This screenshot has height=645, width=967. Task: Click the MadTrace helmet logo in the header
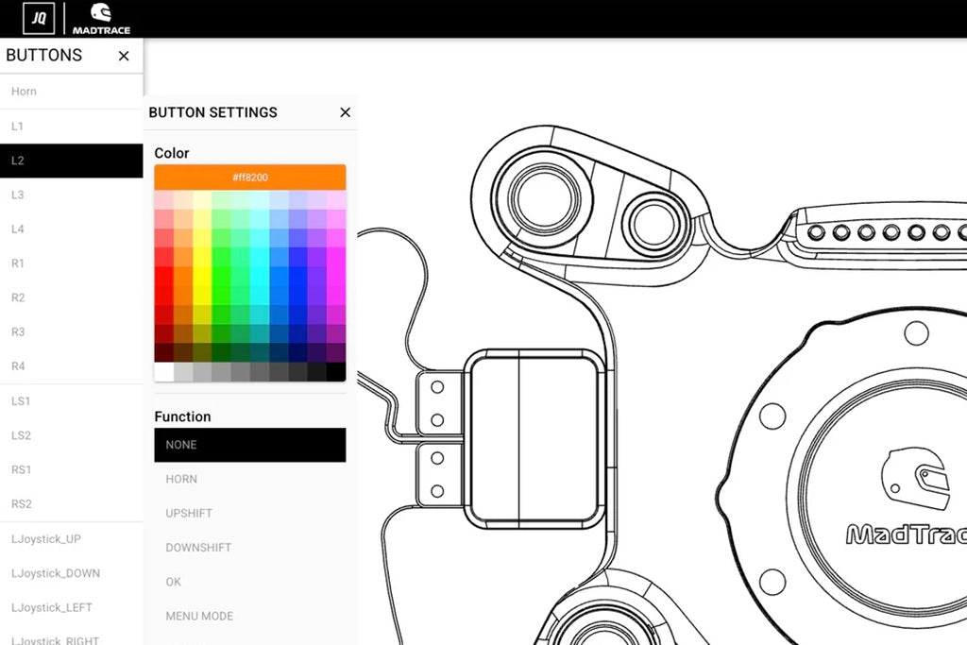(102, 17)
